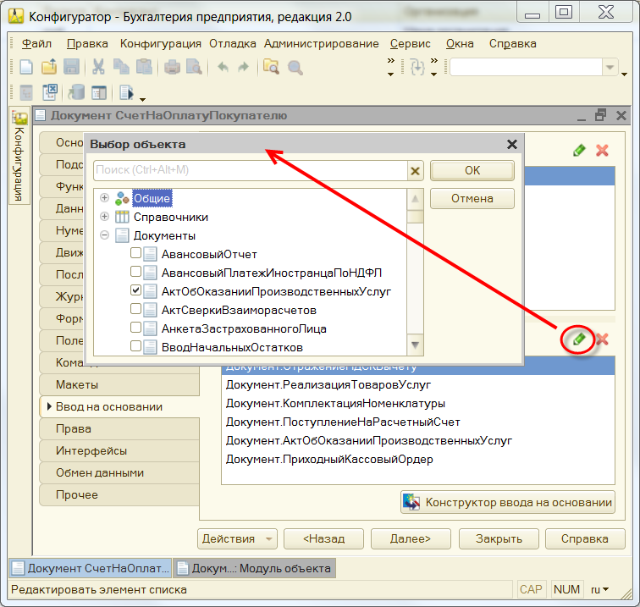Click the compare configuration sheet icon
Viewport: 640px width, 607px height.
50,92
